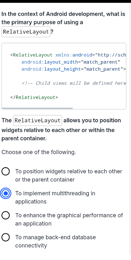Click the 'Child views will be defined' comment
Viewport: 131px width, 260px height.
[74, 83]
